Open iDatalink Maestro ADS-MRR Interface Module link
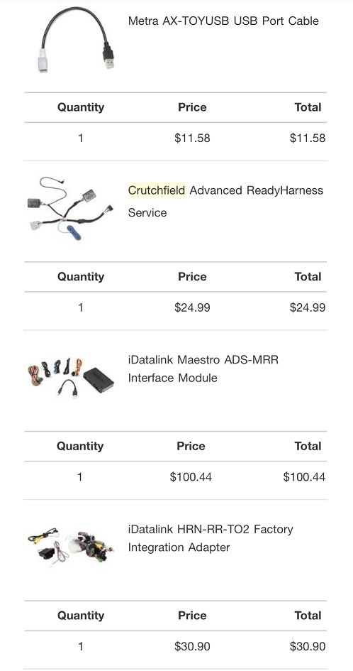Screen dimensions: 353x671 click(203, 369)
